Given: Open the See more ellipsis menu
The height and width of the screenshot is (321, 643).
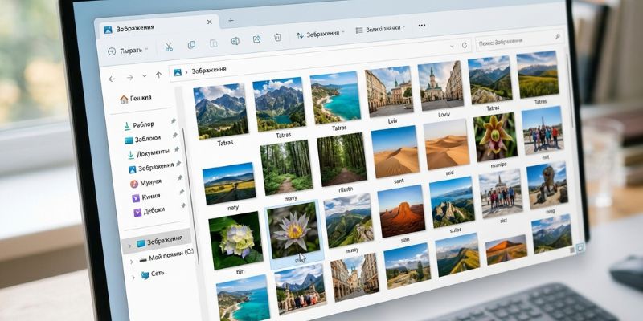Looking at the screenshot, I should coord(421,26).
